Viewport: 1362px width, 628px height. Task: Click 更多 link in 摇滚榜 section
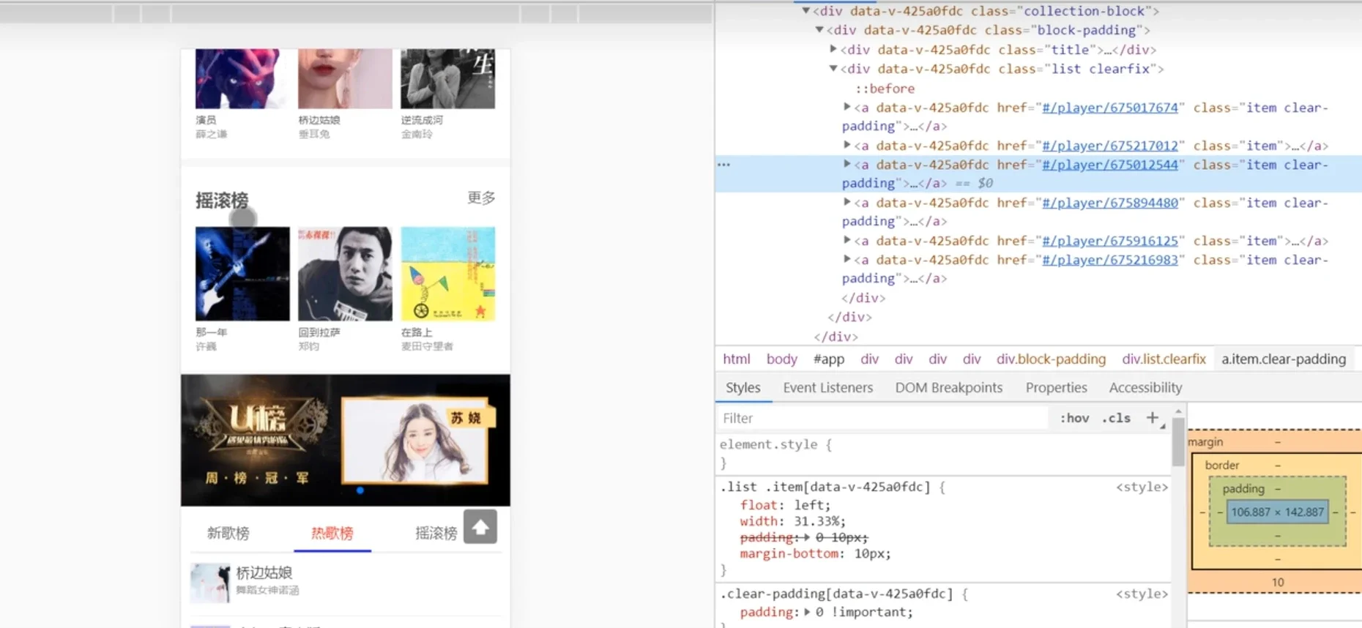click(x=481, y=198)
